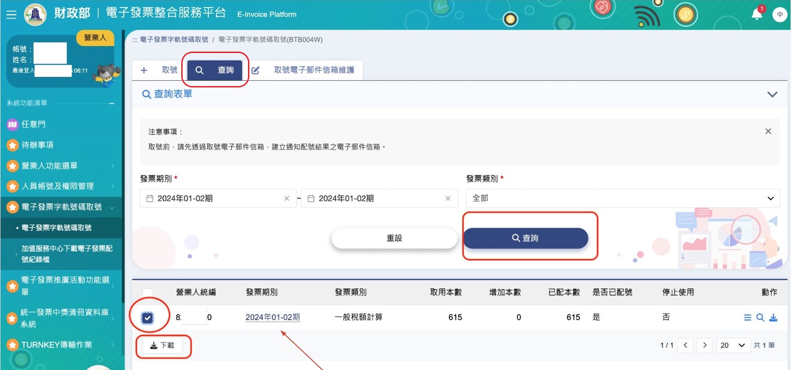This screenshot has width=791, height=370.
Task: Switch language with the 中 button
Action: 780,15
